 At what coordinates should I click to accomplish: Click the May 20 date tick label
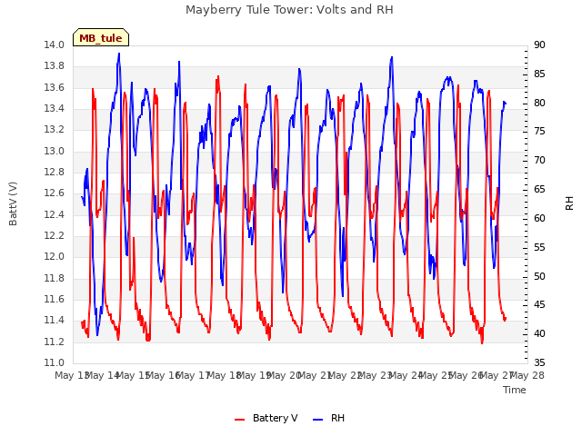pyautogui.click(x=286, y=376)
